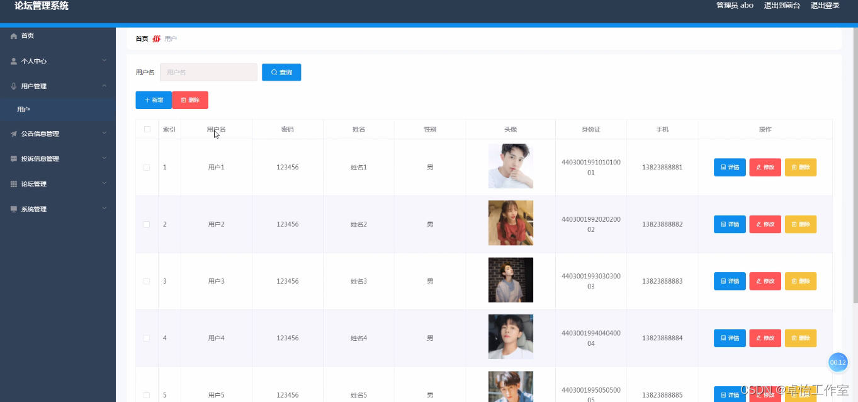The image size is (858, 402).
Task: Click yellow 删除 button for 用户3
Action: 801,281
